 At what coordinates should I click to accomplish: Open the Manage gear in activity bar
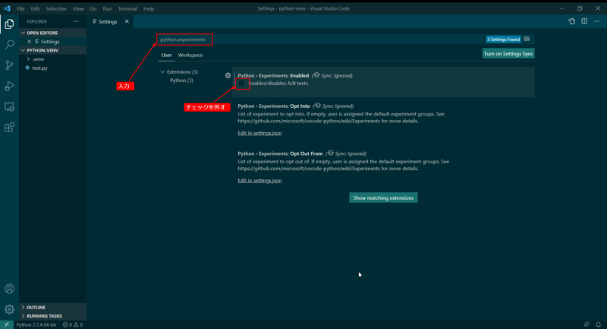pyautogui.click(x=9, y=309)
